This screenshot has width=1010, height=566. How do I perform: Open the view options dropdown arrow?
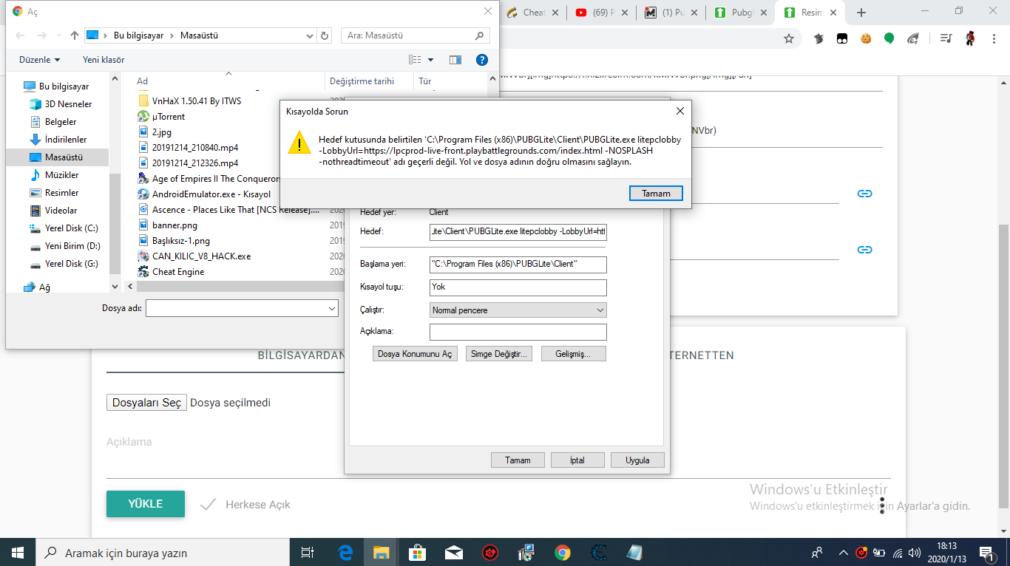430,60
